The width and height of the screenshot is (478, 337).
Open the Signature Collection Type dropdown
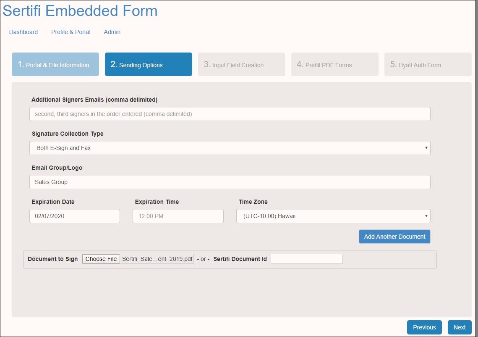coord(230,148)
